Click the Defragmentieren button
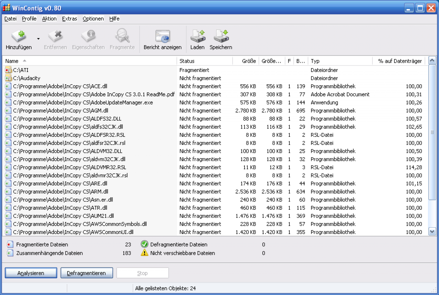The height and width of the screenshot is (295, 439). coord(87,273)
